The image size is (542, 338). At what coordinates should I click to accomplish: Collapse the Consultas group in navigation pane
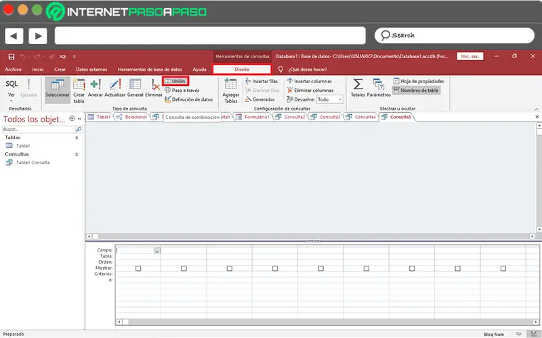tap(77, 155)
